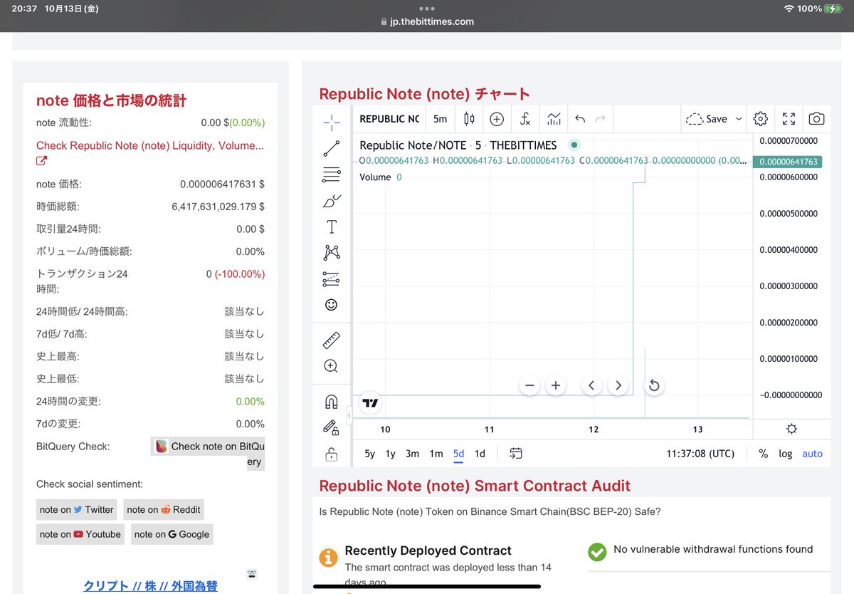Redo the chart action
854x594 pixels.
pos(600,119)
